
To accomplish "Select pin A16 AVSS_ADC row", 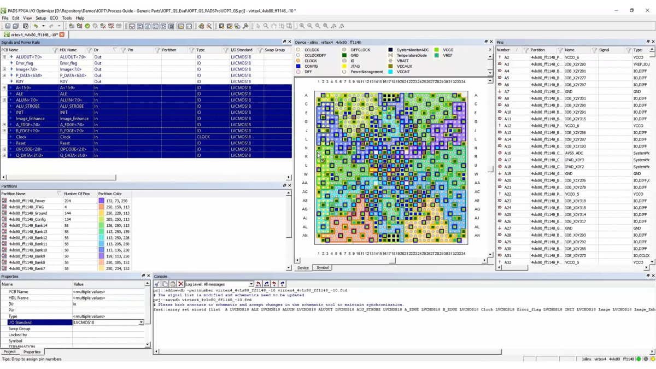I will 574,153.
